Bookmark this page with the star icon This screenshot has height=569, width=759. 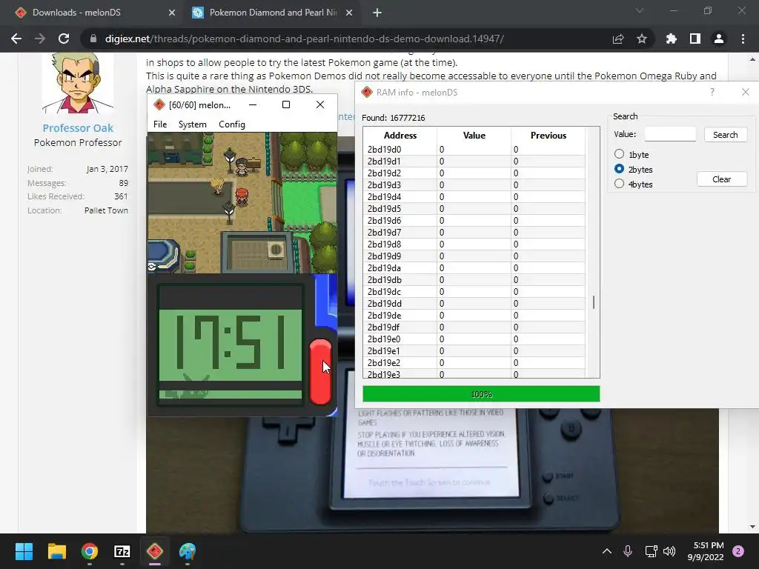pyautogui.click(x=642, y=39)
